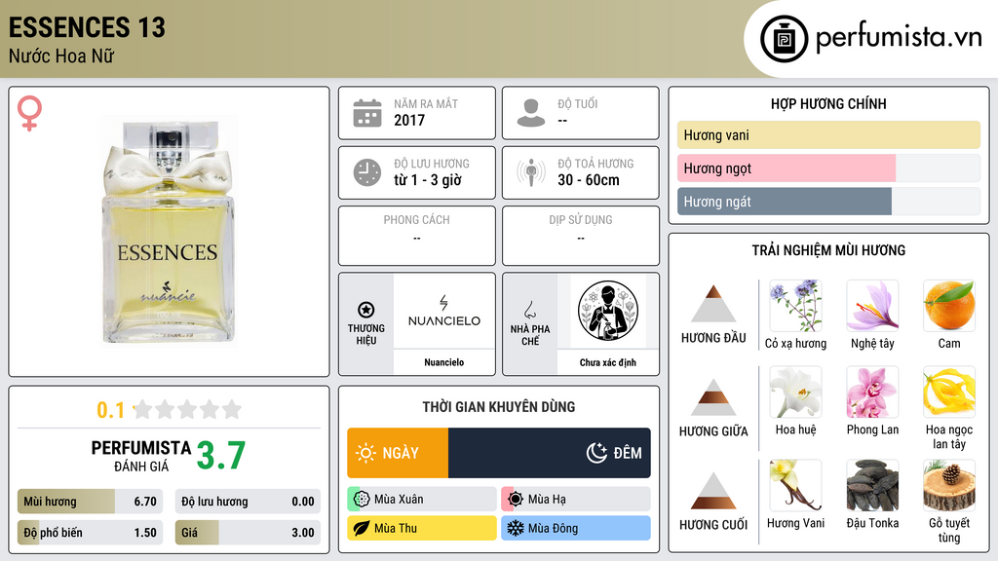Select the Đêm nighttime segment

pyautogui.click(x=550, y=453)
